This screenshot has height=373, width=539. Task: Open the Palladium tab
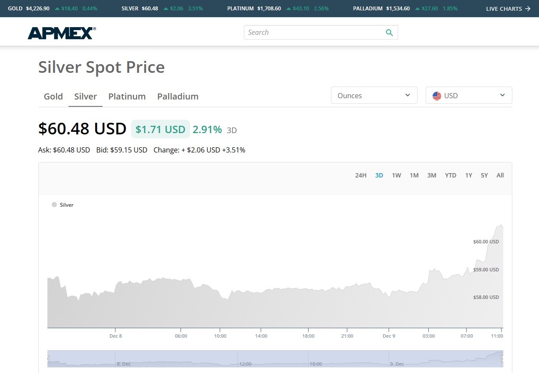(x=178, y=96)
